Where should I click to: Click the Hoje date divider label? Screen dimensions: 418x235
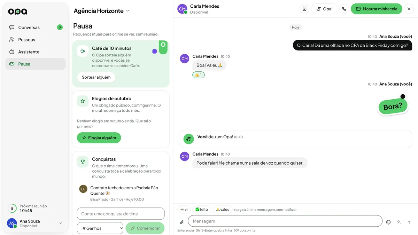[295, 27]
